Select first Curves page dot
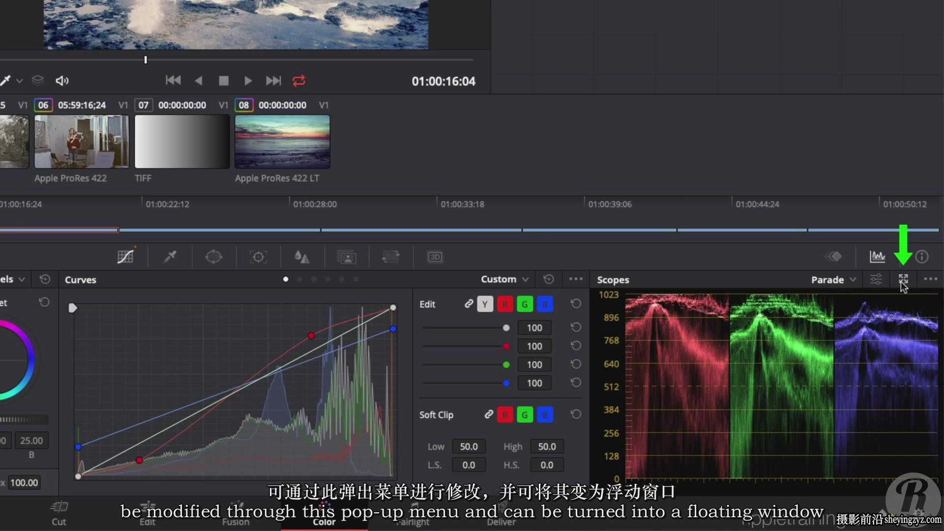Image resolution: width=944 pixels, height=531 pixels. (286, 279)
